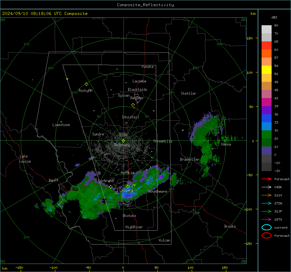
Task: Click the Limestone label
Action: [x=61, y=125]
